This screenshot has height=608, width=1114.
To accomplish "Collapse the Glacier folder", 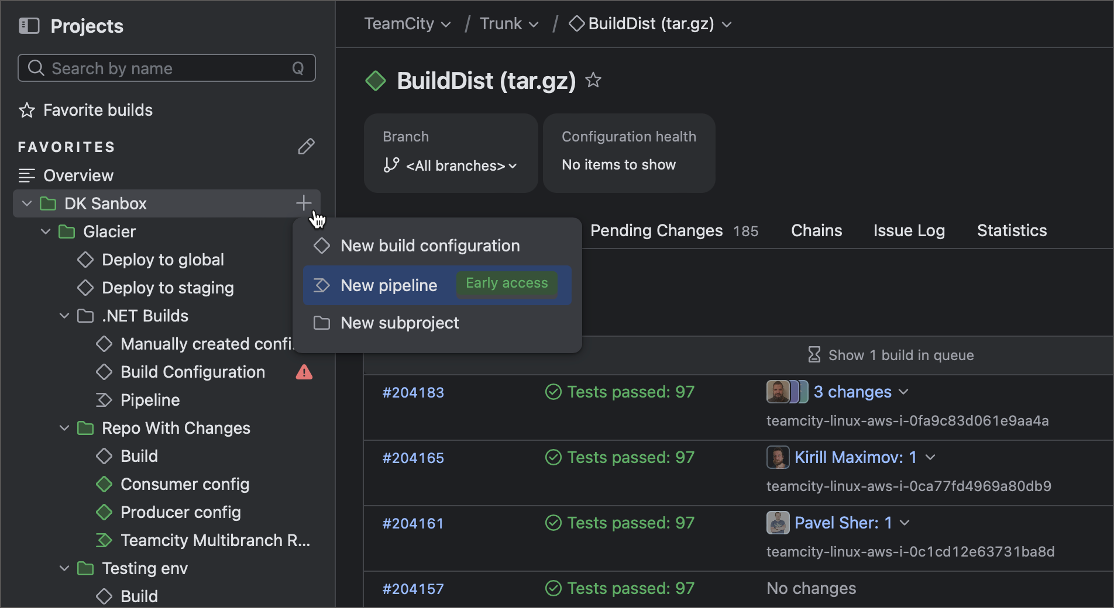I will tap(46, 232).
